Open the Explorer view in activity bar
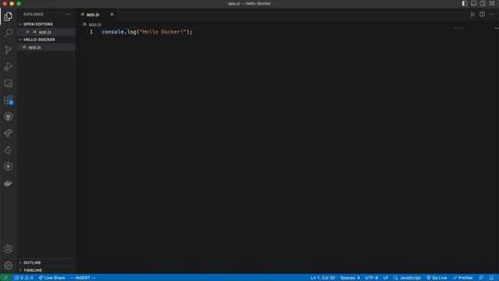 click(x=9, y=16)
